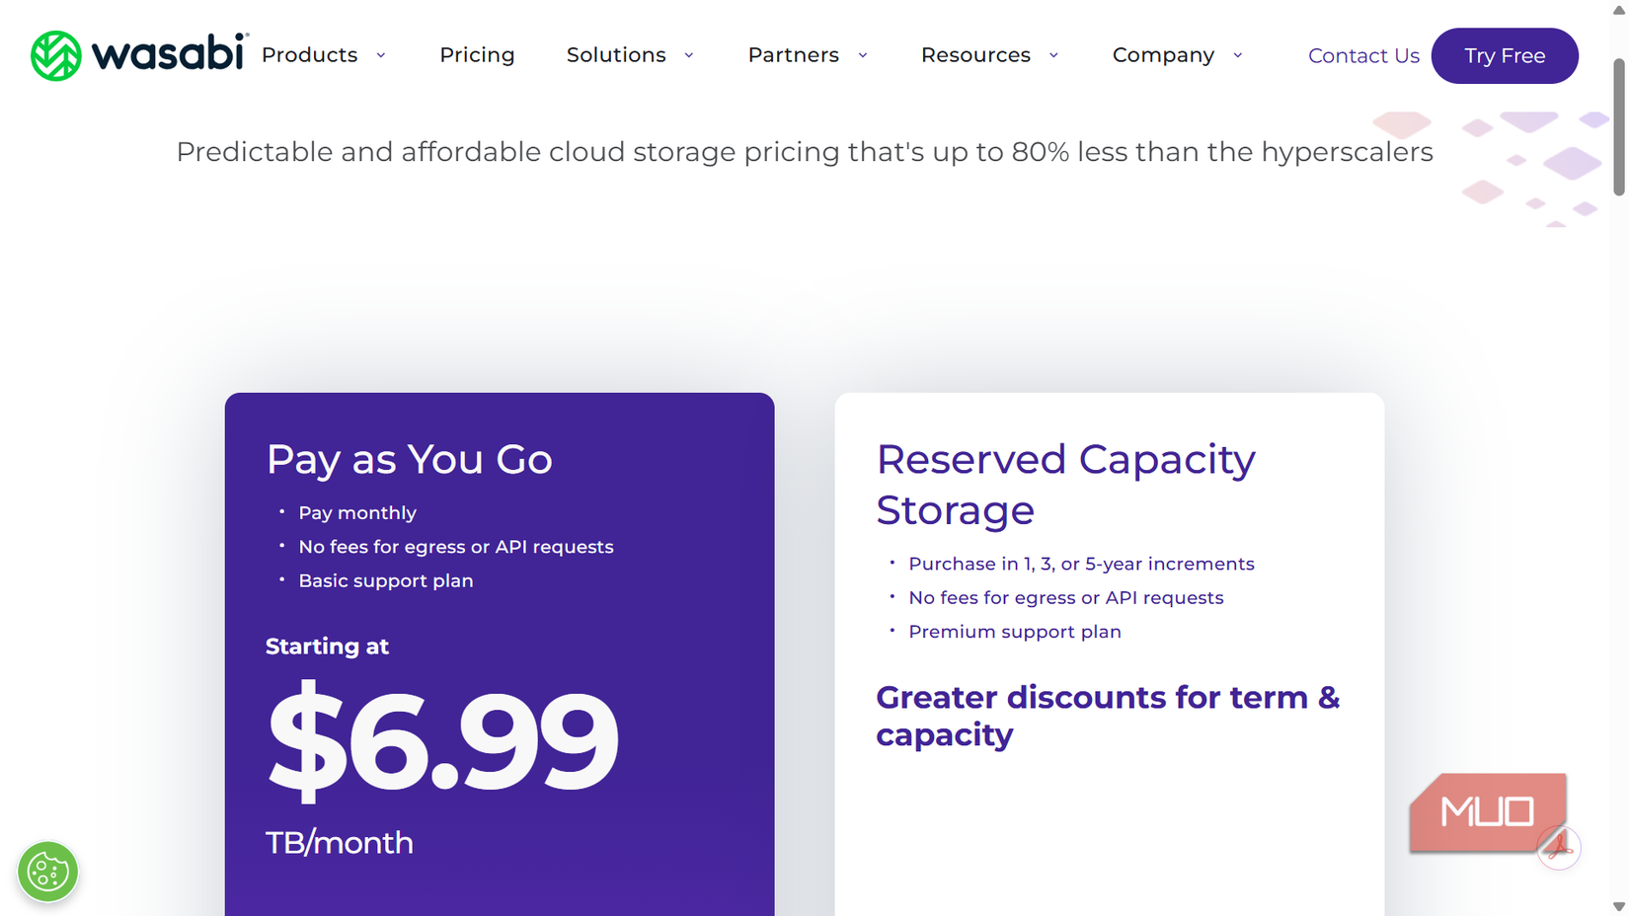
Task: Click the $6.99 price text
Action: [441, 740]
